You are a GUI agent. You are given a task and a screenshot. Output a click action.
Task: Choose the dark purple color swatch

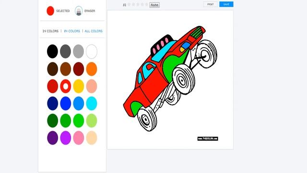(x=52, y=138)
